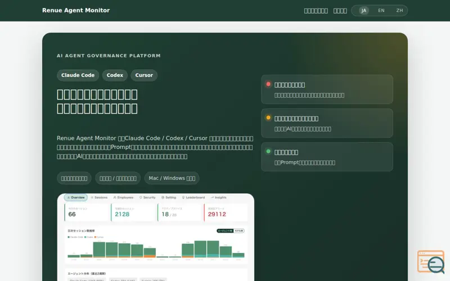Click the green status dot
This screenshot has width=450, height=281.
tap(268, 151)
